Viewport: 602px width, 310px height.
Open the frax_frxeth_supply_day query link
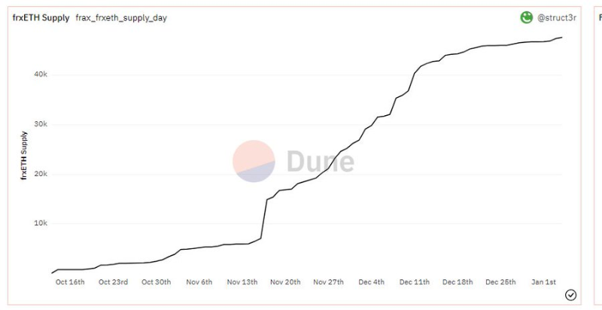click(x=121, y=17)
